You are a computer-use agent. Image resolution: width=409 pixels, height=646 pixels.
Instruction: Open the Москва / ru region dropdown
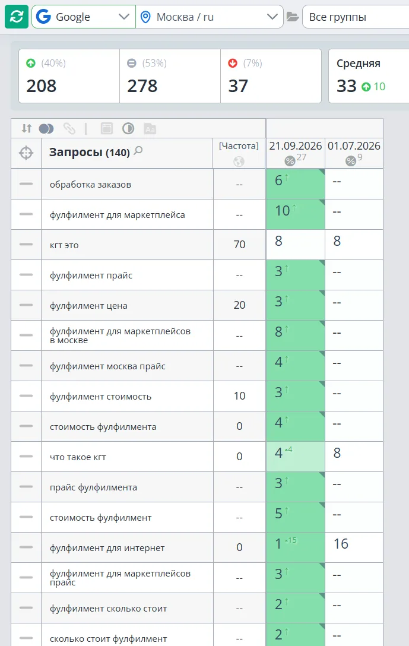209,17
